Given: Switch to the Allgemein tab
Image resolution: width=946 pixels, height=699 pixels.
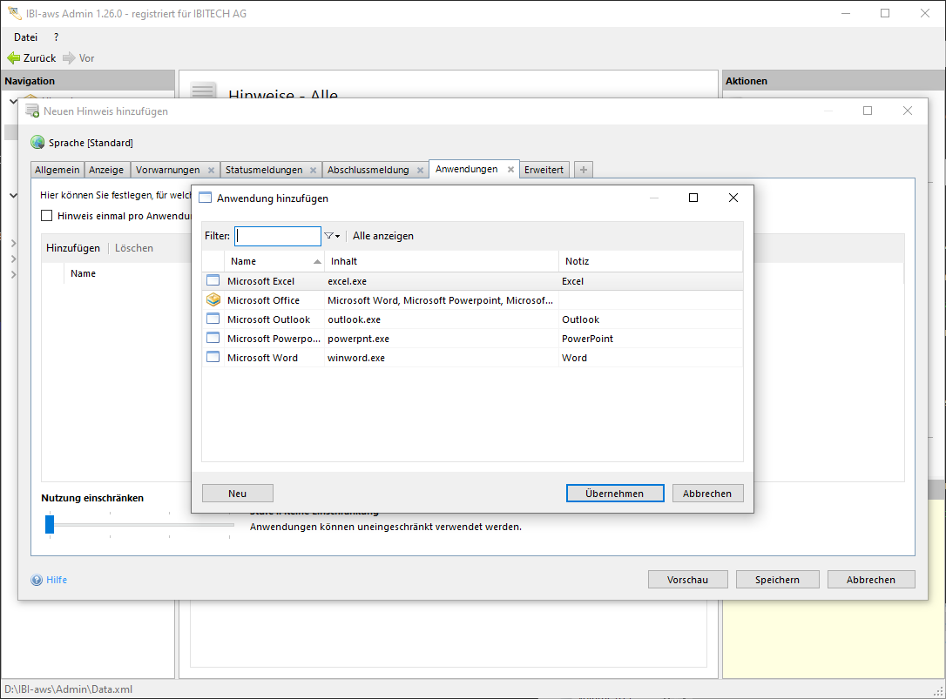Looking at the screenshot, I should point(57,170).
